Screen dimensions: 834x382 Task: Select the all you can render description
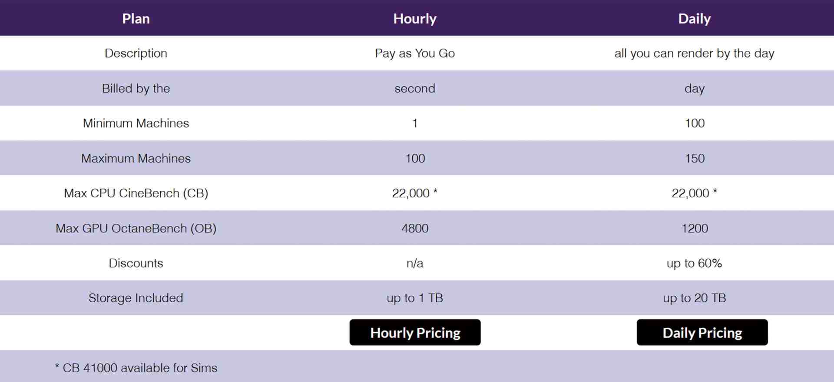[x=694, y=53]
